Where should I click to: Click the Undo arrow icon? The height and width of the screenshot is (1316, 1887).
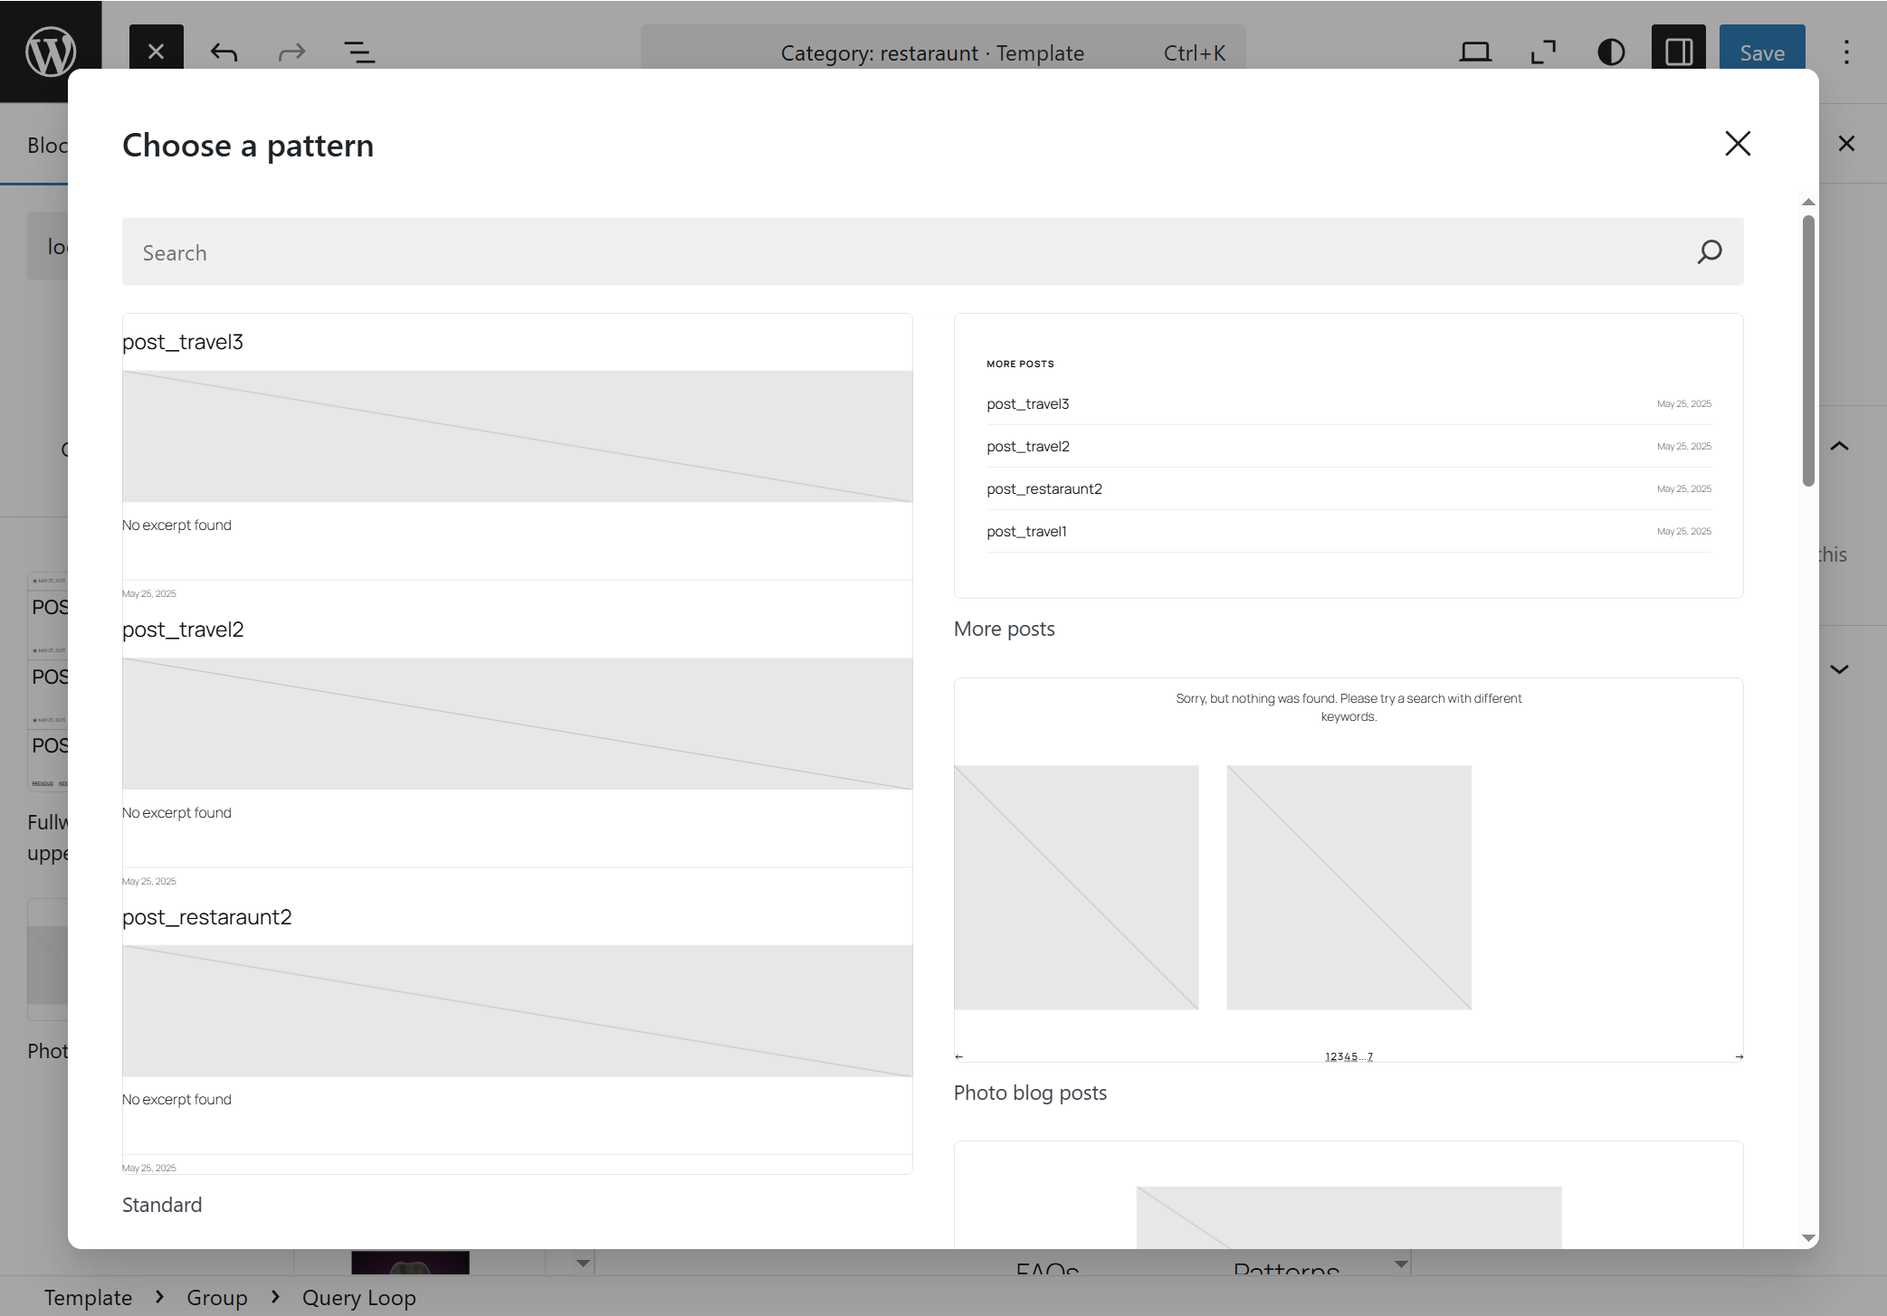coord(224,52)
